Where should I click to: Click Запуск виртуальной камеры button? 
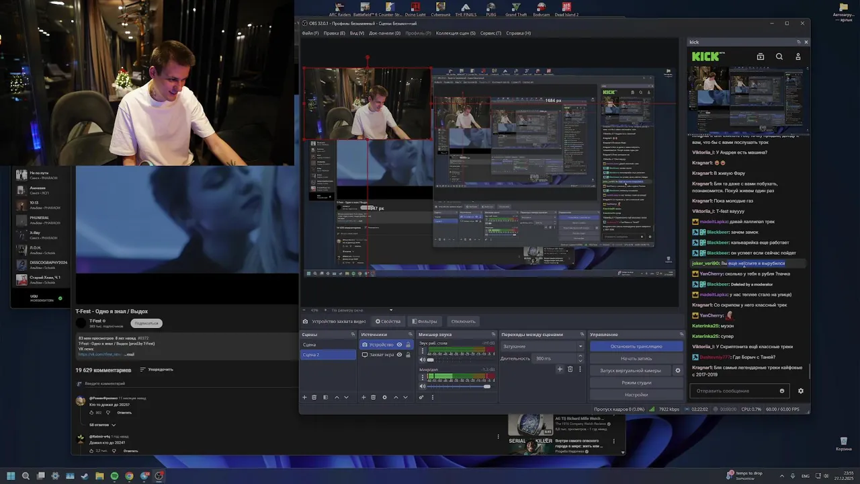click(630, 370)
